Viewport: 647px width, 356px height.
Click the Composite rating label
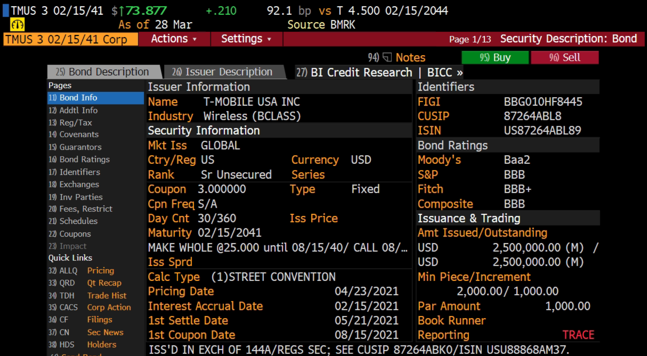[445, 204]
